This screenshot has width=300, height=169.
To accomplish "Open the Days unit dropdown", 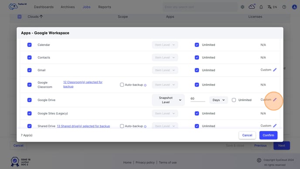I will 218,100.
